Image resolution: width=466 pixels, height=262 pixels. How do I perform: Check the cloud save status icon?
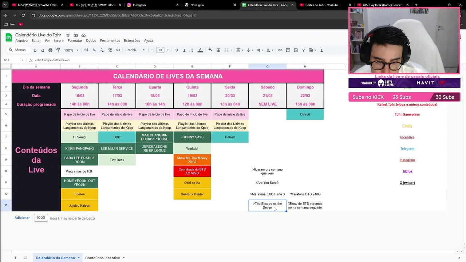(83, 35)
